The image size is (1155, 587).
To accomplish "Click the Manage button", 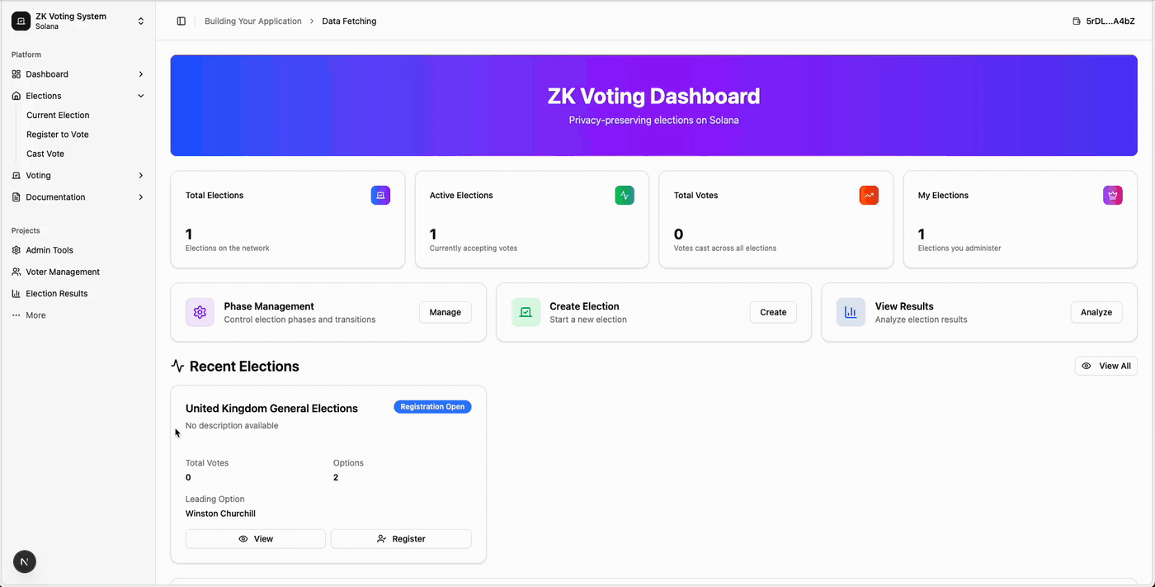I will (x=445, y=312).
